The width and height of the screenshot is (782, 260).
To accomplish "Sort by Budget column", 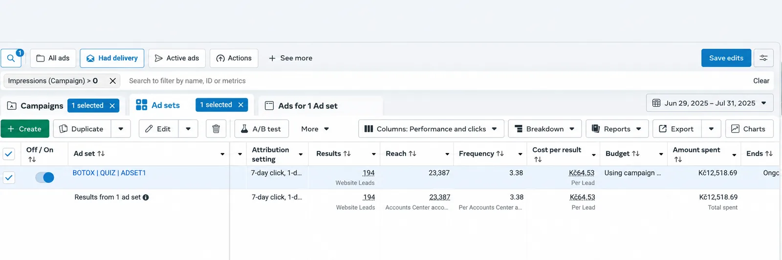I will pyautogui.click(x=636, y=154).
